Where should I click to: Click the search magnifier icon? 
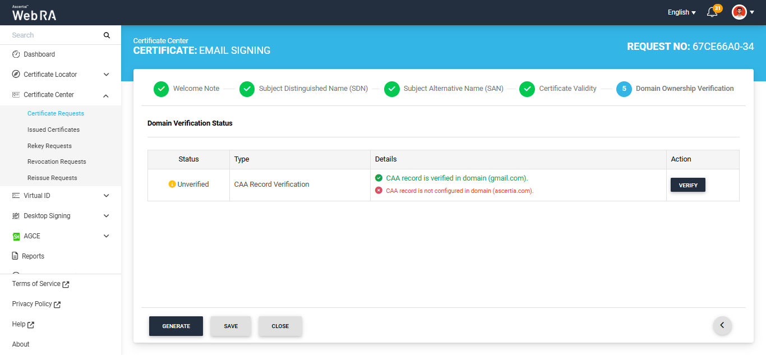(x=107, y=35)
